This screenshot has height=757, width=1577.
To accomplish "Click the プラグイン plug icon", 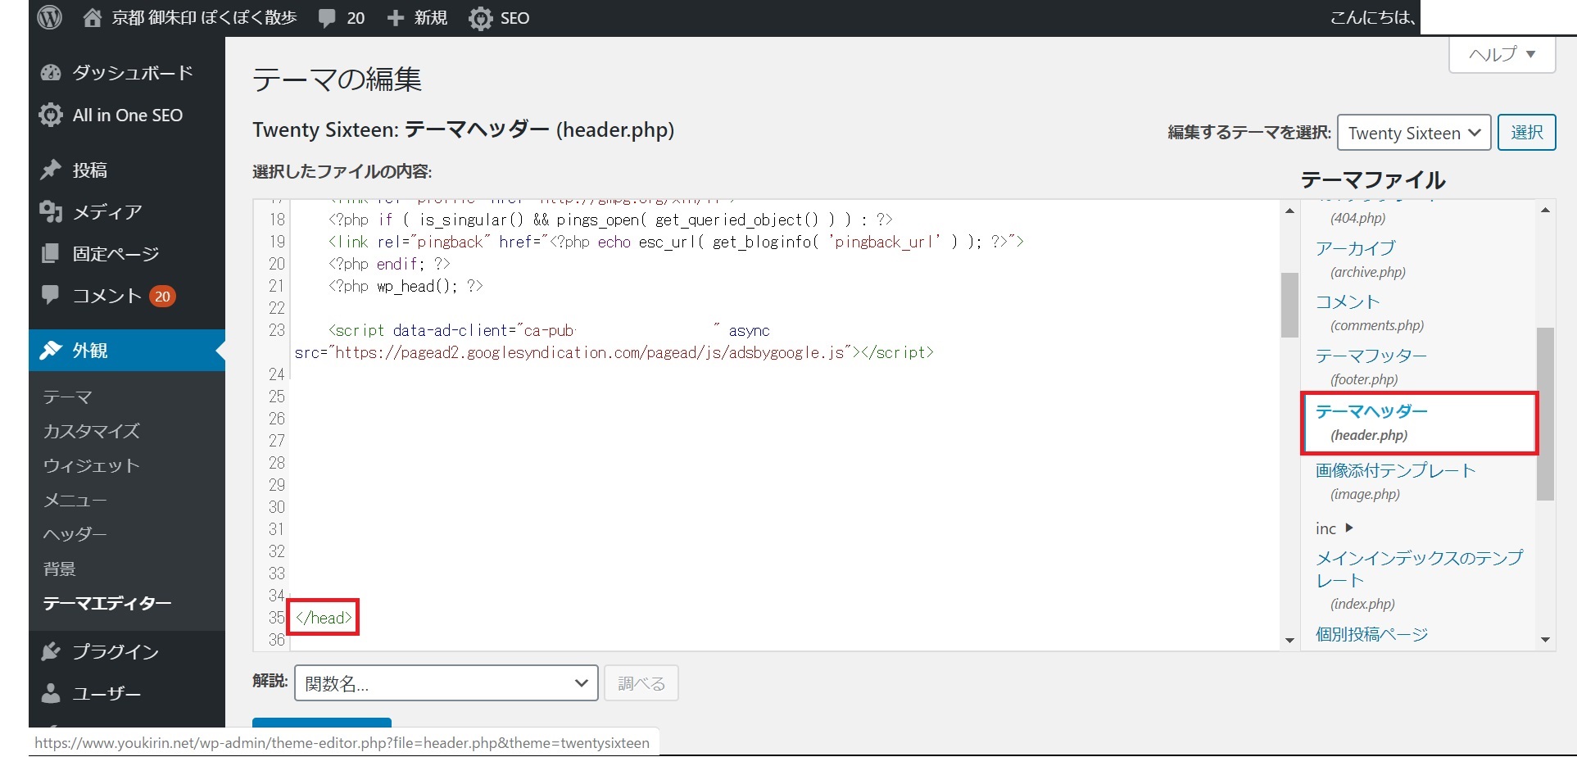I will click(51, 651).
